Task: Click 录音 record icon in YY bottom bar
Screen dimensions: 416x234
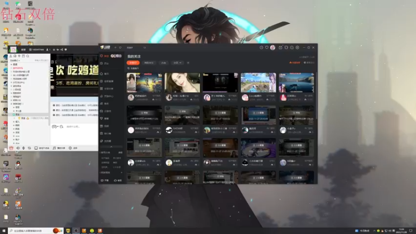Action: pos(73,148)
